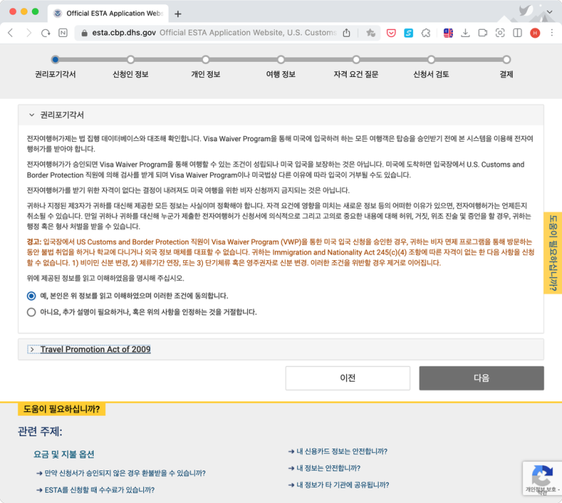Click the tab search chevron at top right
This screenshot has width=562, height=503.
[x=550, y=12]
